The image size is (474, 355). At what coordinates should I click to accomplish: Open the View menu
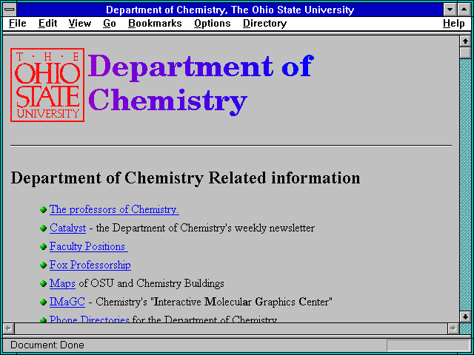coord(80,24)
